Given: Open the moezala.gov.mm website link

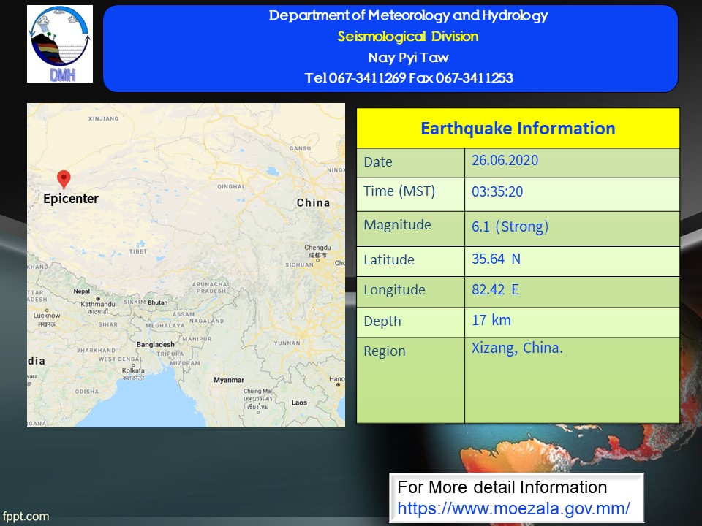Looking at the screenshot, I should (x=513, y=507).
